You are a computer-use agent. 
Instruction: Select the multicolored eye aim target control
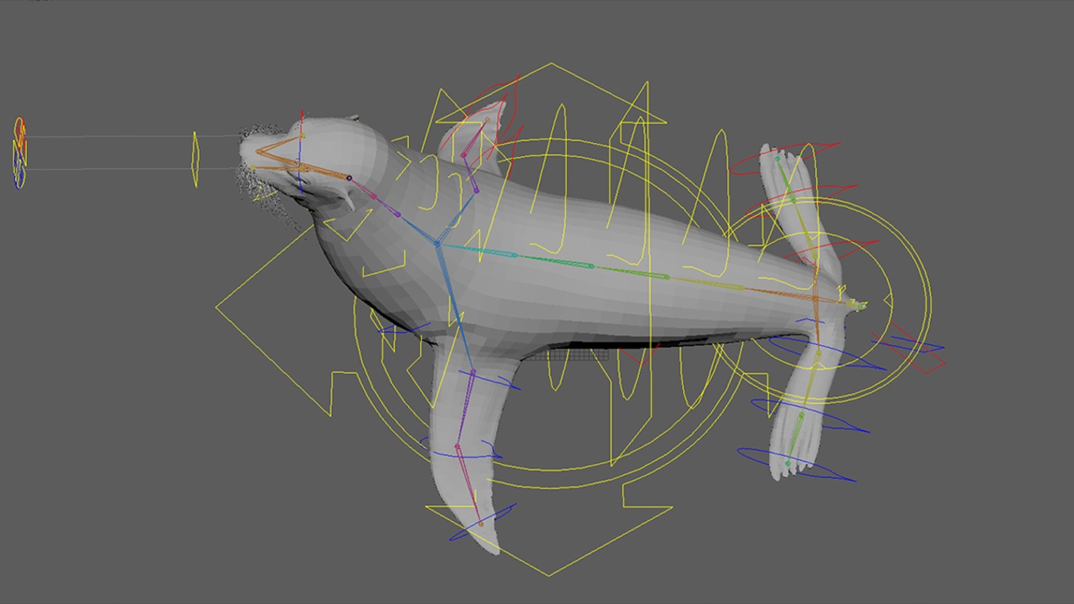click(x=20, y=153)
